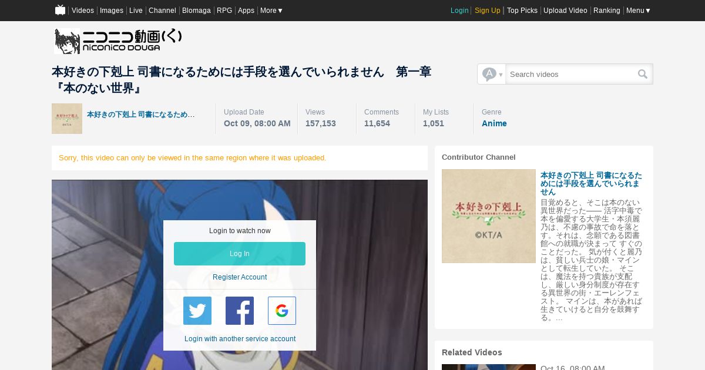Click the Comments count 11,654

[377, 123]
